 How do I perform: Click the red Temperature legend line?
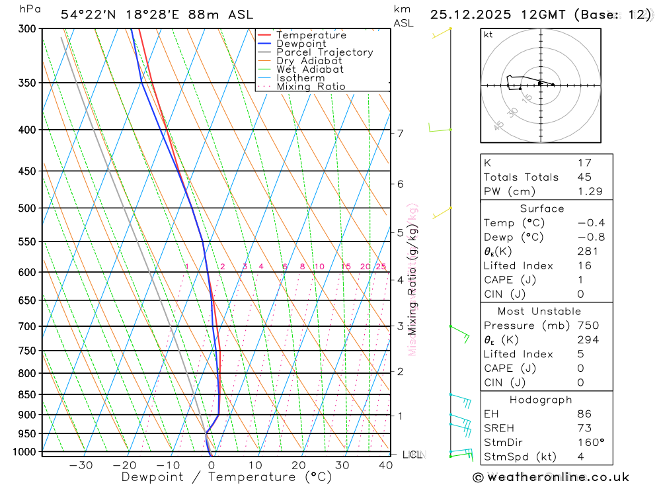(264, 35)
